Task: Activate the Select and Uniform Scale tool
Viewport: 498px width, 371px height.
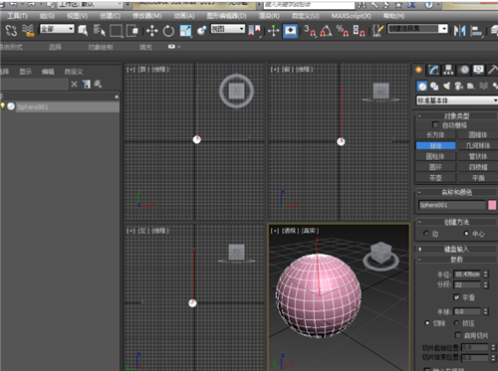Action: pyautogui.click(x=185, y=31)
